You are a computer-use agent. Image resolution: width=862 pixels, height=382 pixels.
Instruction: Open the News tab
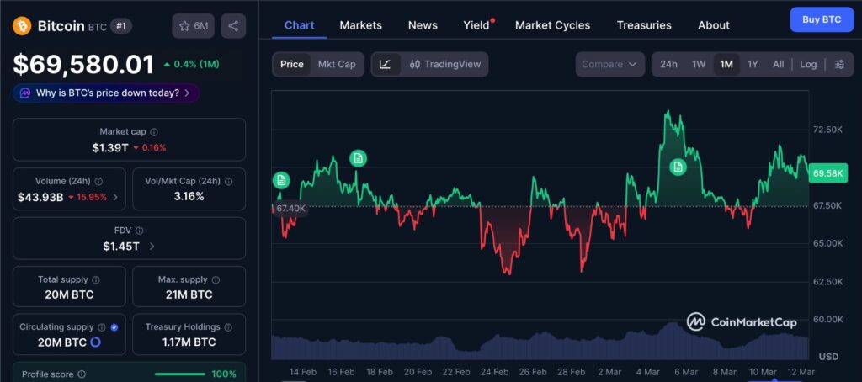(x=423, y=25)
